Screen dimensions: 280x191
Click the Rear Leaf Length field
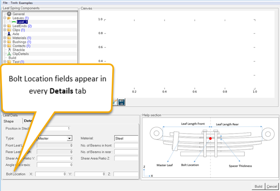click(x=54, y=152)
